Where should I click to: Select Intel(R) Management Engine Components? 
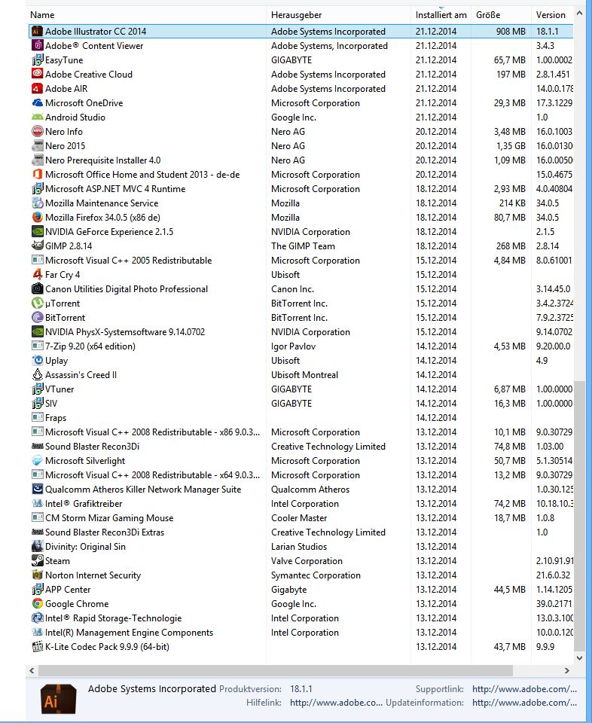301,632
